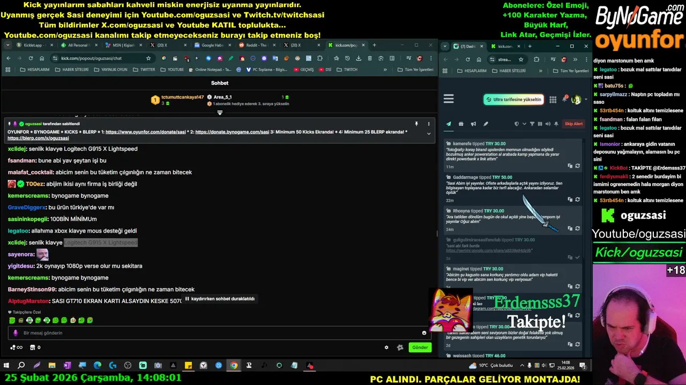The height and width of the screenshot is (385, 686).
Task: Open the blerp.com/x/oguzsasi link
Action: click(38, 138)
